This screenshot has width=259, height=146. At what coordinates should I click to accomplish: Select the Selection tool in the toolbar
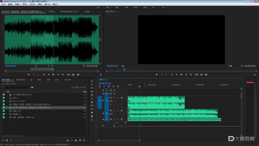[92, 81]
